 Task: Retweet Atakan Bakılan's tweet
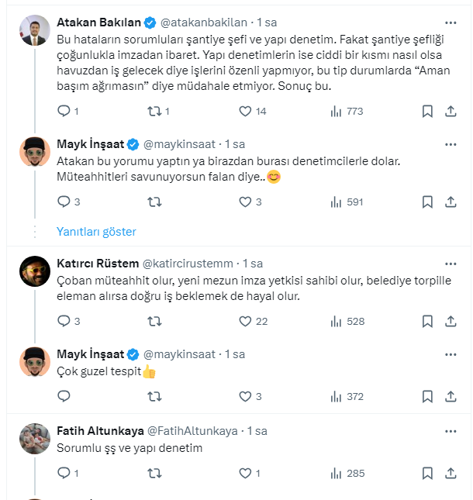point(154,112)
